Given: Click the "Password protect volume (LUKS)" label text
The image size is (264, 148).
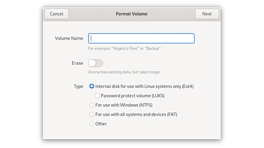Looking at the screenshot, I should pyautogui.click(x=133, y=96).
